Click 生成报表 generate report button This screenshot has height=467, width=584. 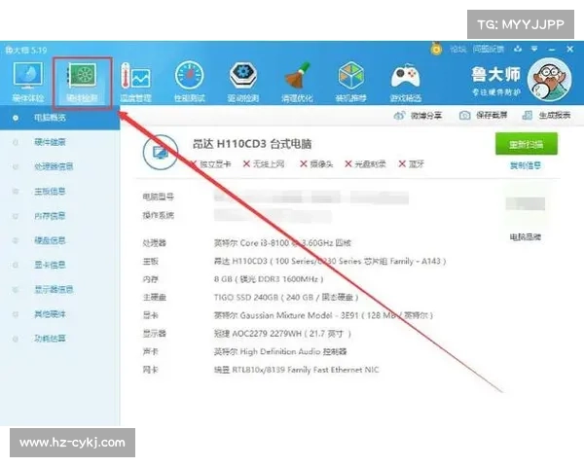(548, 116)
